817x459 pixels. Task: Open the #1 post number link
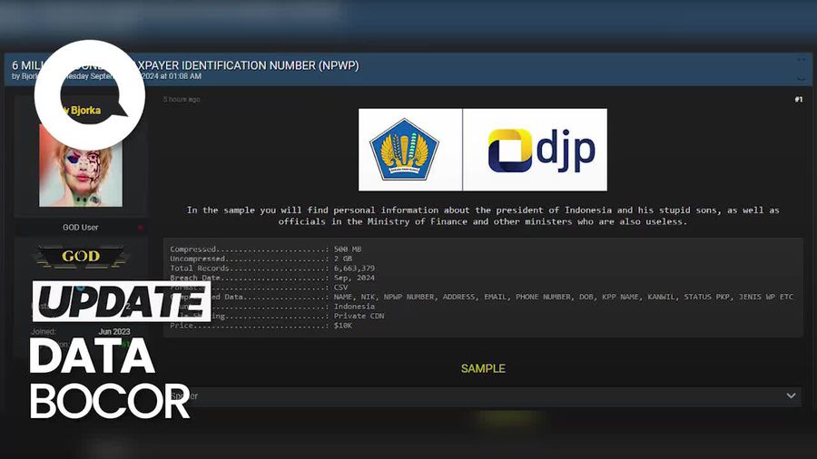(x=798, y=100)
